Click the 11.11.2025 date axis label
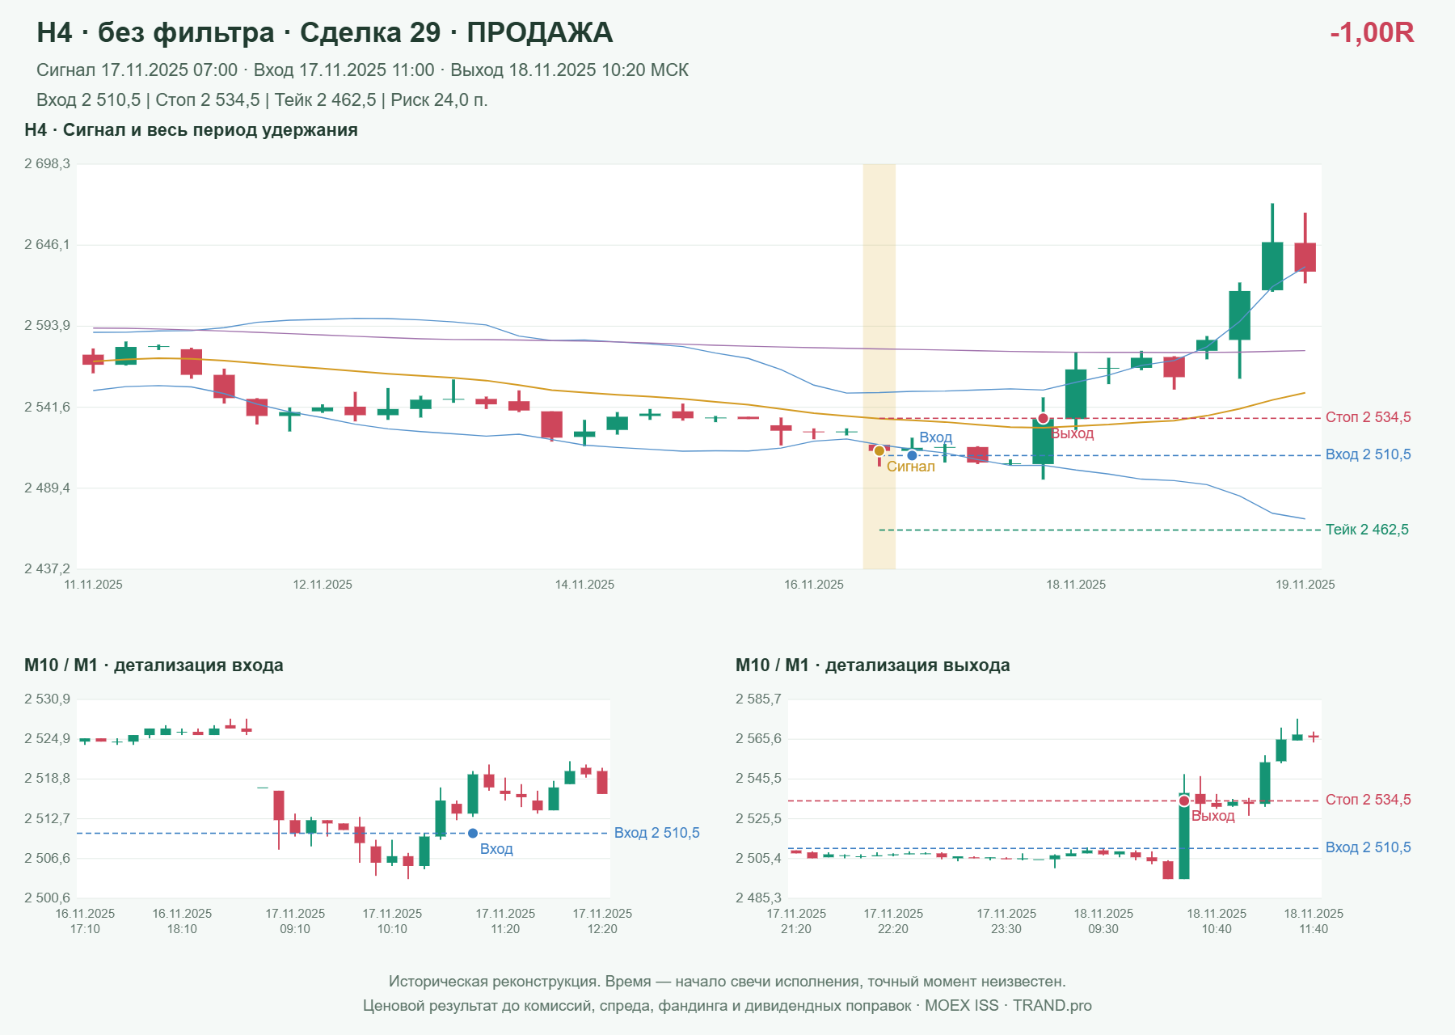The image size is (1455, 1035). pos(93,585)
